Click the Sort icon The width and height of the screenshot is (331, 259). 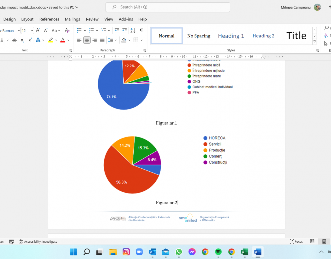133,31
